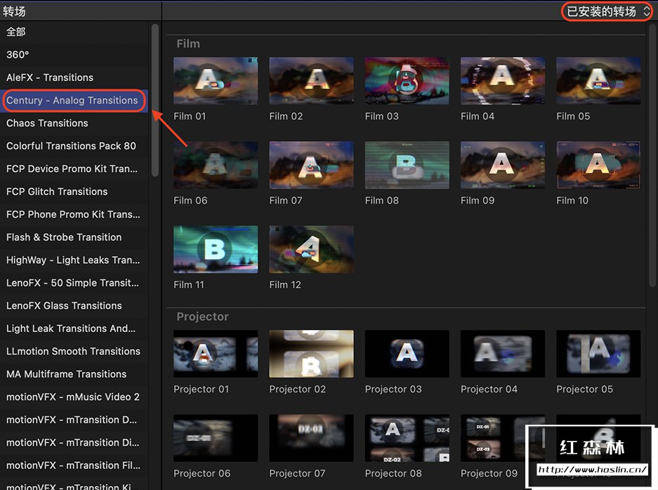Choose the Film 08 transition thumbnail
658x490 pixels.
[x=407, y=165]
